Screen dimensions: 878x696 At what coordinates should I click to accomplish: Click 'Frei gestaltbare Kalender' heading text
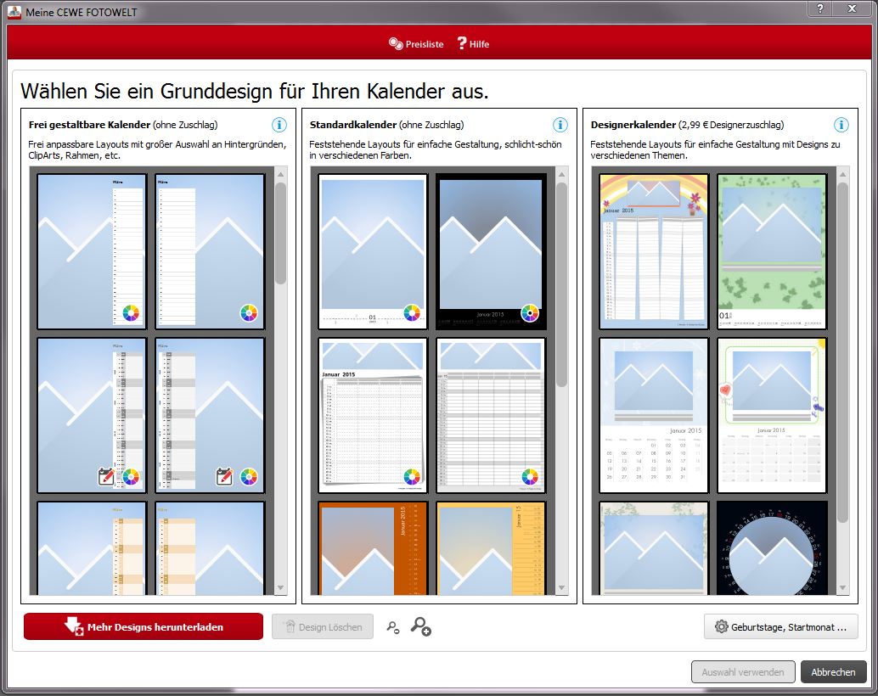click(x=90, y=125)
